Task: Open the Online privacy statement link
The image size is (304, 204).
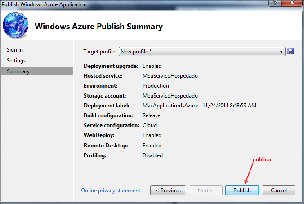Action: click(111, 191)
